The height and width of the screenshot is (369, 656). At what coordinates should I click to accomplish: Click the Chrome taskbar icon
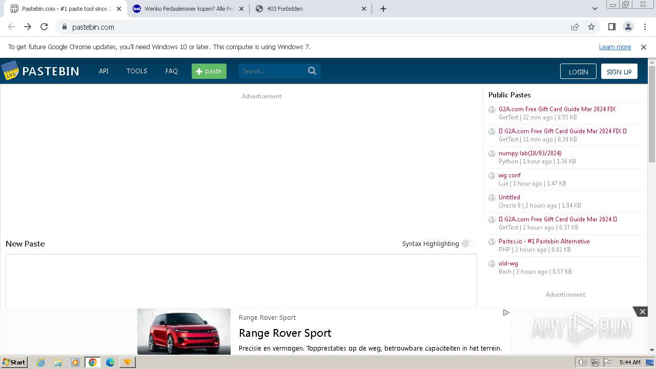pos(93,362)
